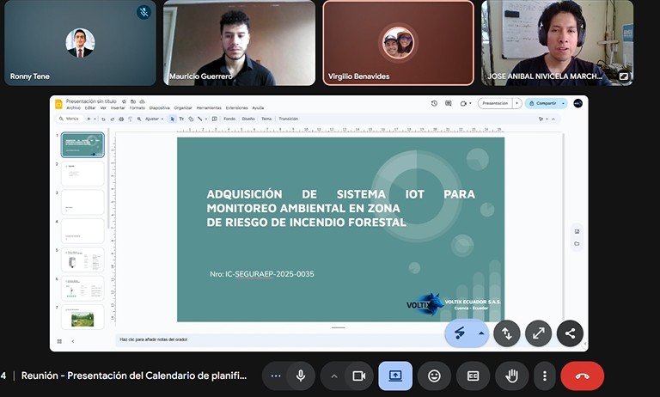The image size is (660, 397).
Task: Click the Print icon in Slides toolbar
Action: [x=121, y=119]
